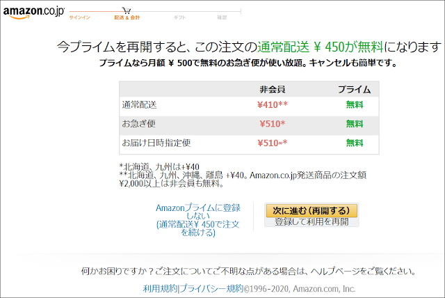Click the 非会員 column header
445x298 pixels.
coord(273,90)
